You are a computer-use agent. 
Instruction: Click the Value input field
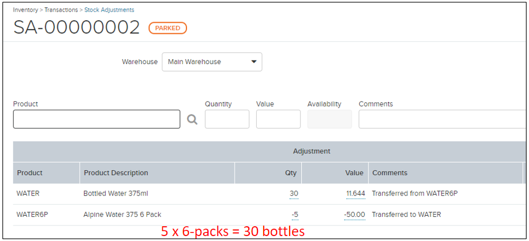pyautogui.click(x=278, y=119)
